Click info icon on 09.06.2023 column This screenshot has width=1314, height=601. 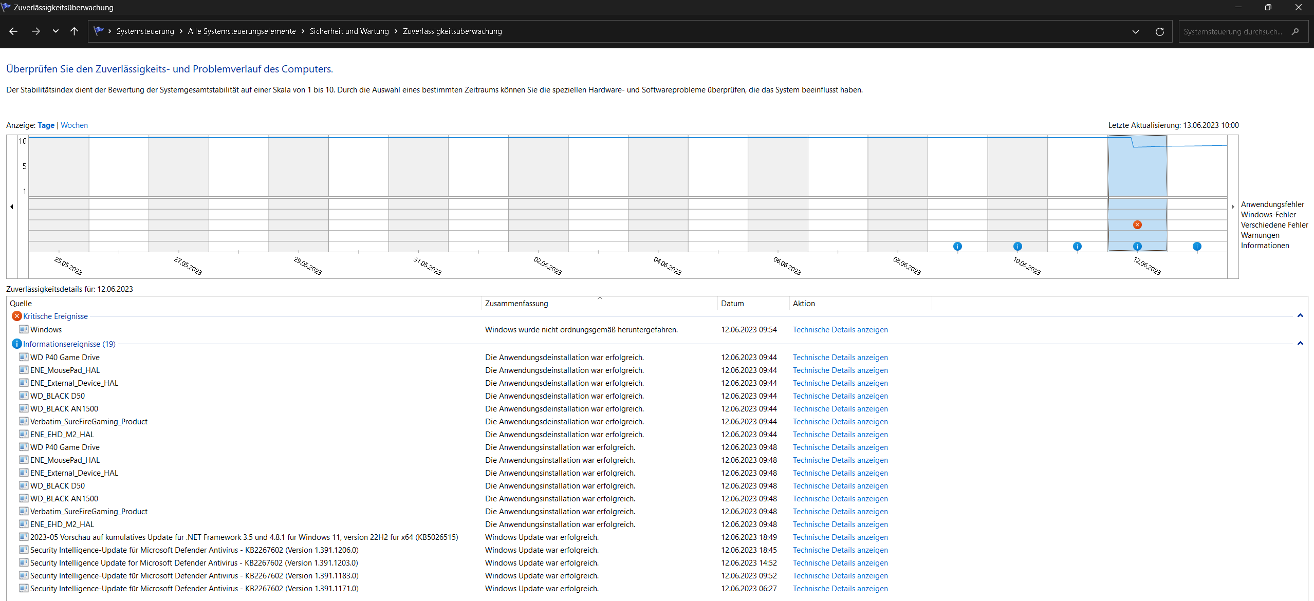(x=957, y=247)
